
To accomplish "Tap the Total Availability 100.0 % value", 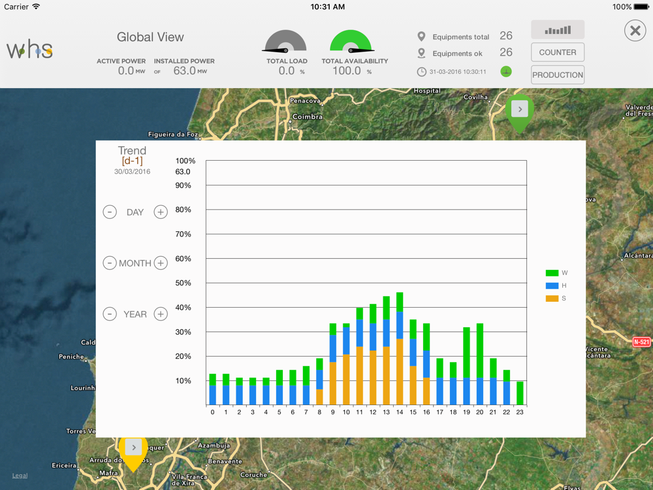I will pyautogui.click(x=351, y=71).
